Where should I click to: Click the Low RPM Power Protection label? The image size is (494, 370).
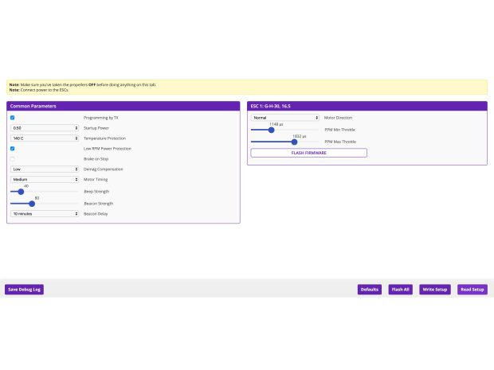108,149
